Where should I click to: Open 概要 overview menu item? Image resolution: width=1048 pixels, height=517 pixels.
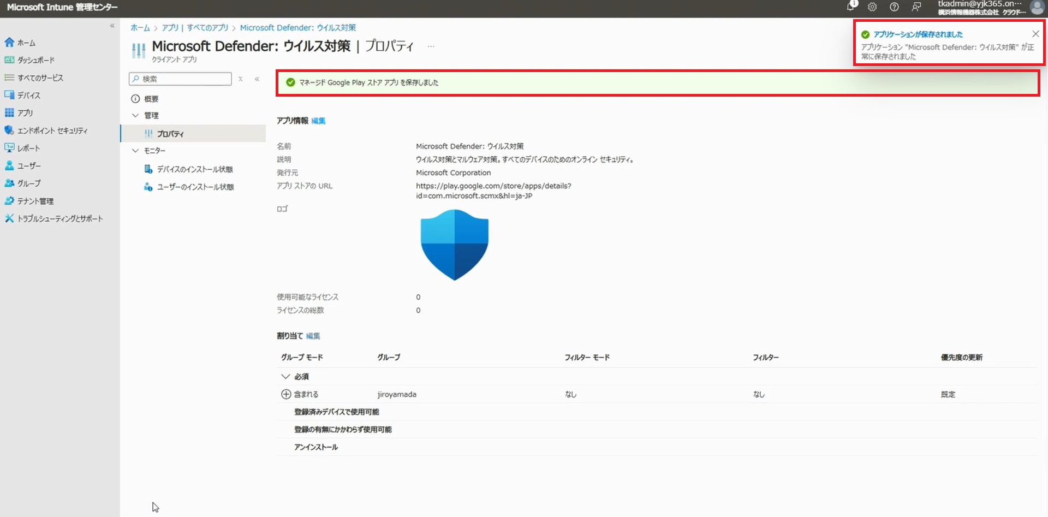[151, 99]
